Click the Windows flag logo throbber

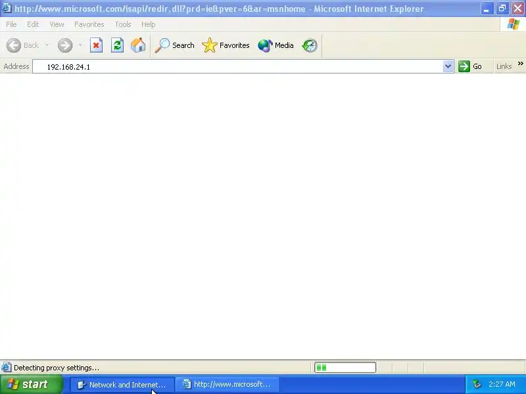[x=513, y=24]
